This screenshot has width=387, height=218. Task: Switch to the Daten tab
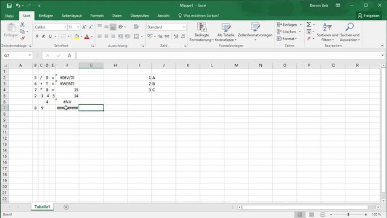coord(117,16)
